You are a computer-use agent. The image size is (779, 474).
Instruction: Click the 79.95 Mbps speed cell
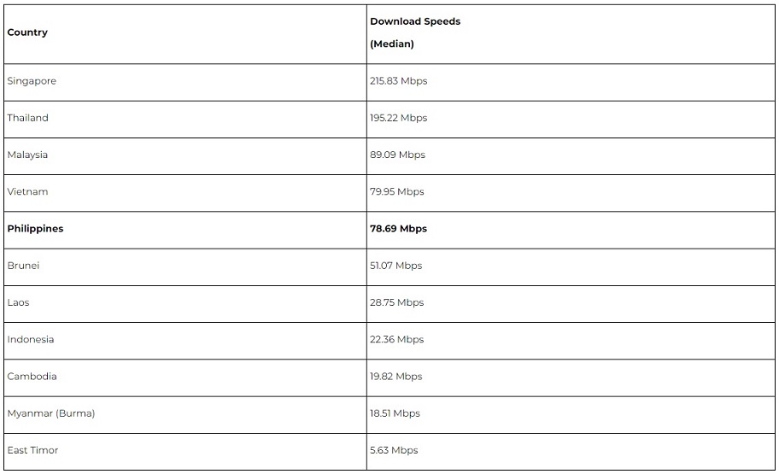(x=396, y=191)
